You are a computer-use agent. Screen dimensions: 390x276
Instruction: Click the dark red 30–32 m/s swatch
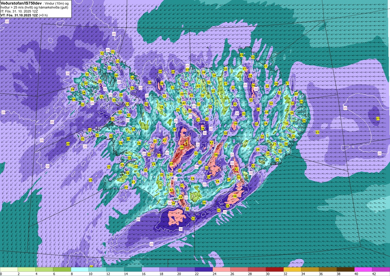[275, 269]
